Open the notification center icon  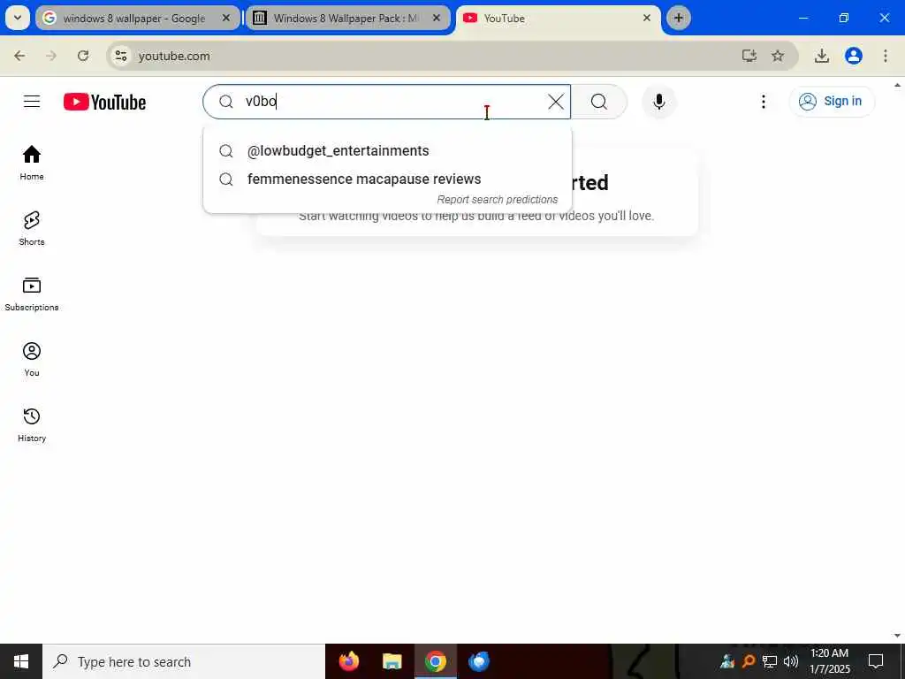pos(876,661)
